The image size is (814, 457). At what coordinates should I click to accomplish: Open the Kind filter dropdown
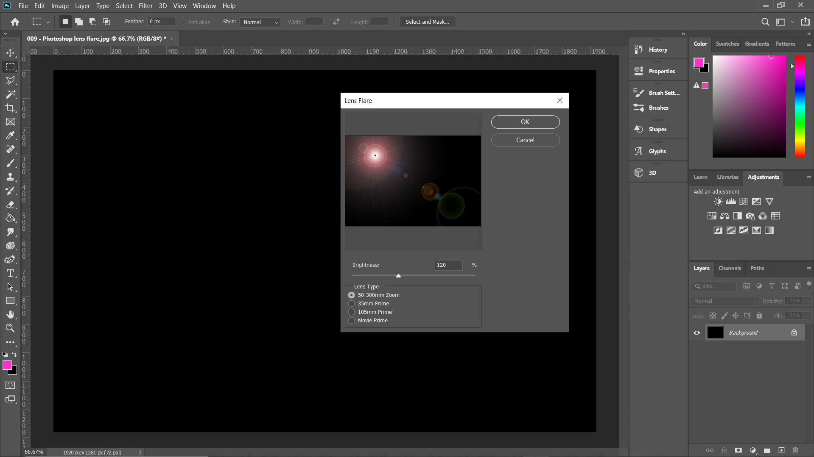tap(714, 286)
